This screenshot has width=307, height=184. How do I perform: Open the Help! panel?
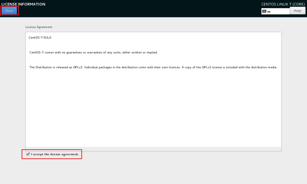(297, 10)
